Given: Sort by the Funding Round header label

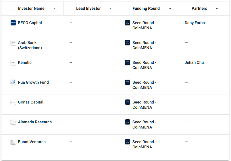Looking at the screenshot, I should (146, 9).
